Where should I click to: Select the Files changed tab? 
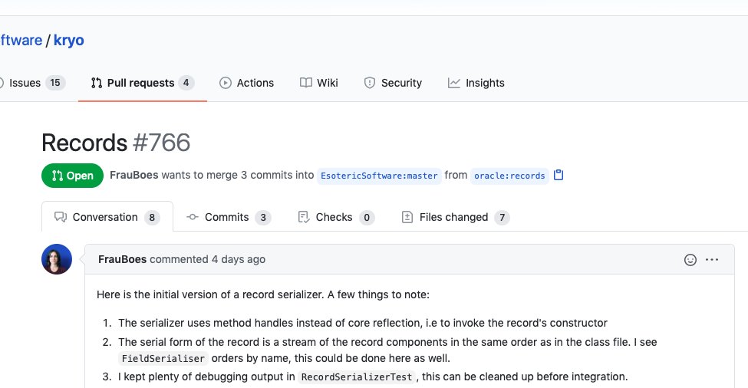tap(456, 217)
